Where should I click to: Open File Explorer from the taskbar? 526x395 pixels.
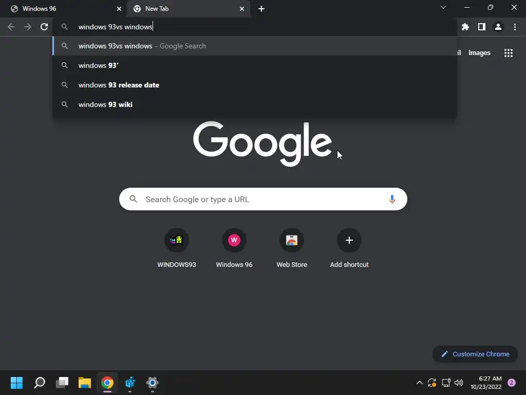(x=85, y=383)
